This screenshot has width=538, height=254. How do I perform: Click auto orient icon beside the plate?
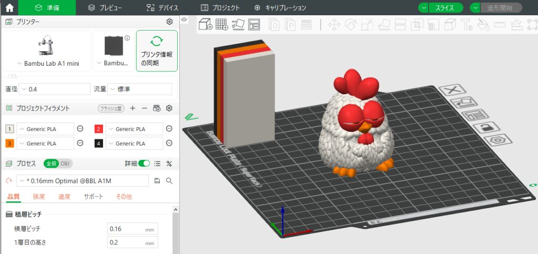pyautogui.click(x=464, y=103)
